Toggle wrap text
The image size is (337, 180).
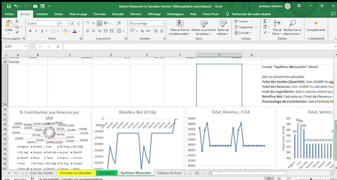(x=119, y=23)
